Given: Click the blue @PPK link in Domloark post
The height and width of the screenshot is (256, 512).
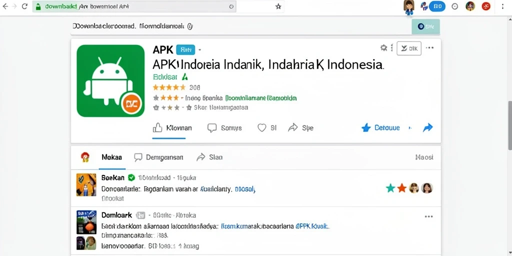Looking at the screenshot, I should tap(313, 226).
